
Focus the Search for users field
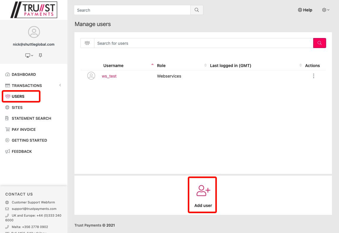[204, 43]
